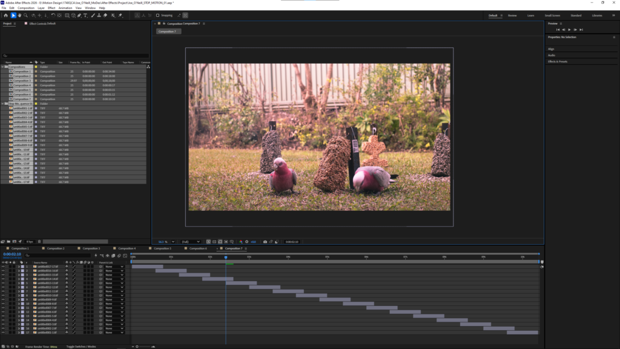Expand layer 3 properties with the twirl arrow
Screen dimensions: 620x349
pos(19,275)
